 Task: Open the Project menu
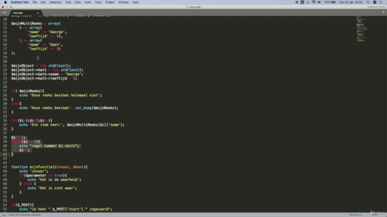[110, 2]
